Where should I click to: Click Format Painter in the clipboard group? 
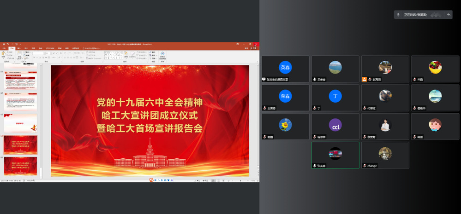click(11, 58)
